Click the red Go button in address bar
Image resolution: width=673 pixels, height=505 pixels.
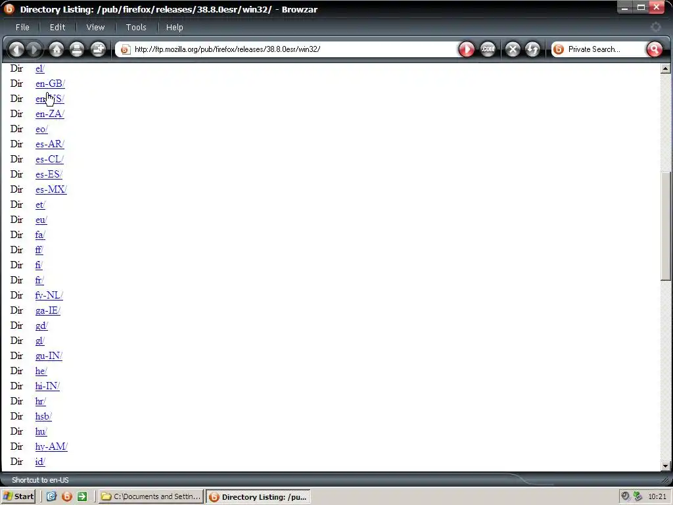tap(467, 49)
